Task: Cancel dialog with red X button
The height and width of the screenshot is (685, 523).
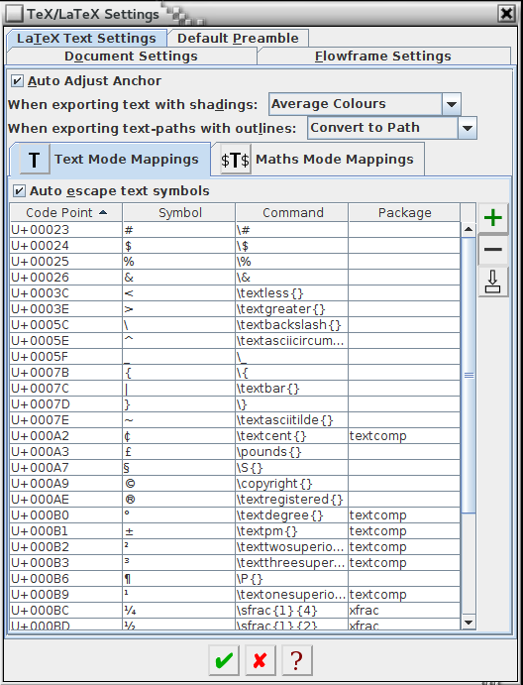Action: pos(261,660)
